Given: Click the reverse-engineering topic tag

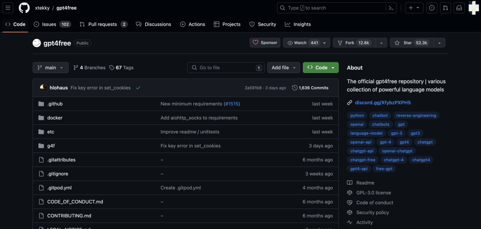Looking at the screenshot, I should tap(416, 116).
